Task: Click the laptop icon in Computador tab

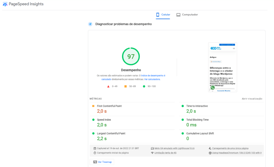Action: click(178, 15)
